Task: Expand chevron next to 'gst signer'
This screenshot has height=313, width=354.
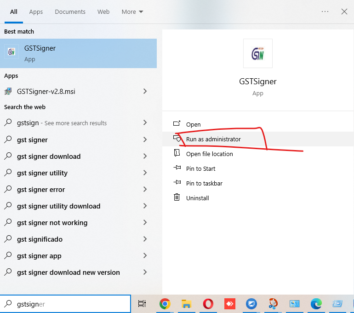Action: (x=145, y=139)
